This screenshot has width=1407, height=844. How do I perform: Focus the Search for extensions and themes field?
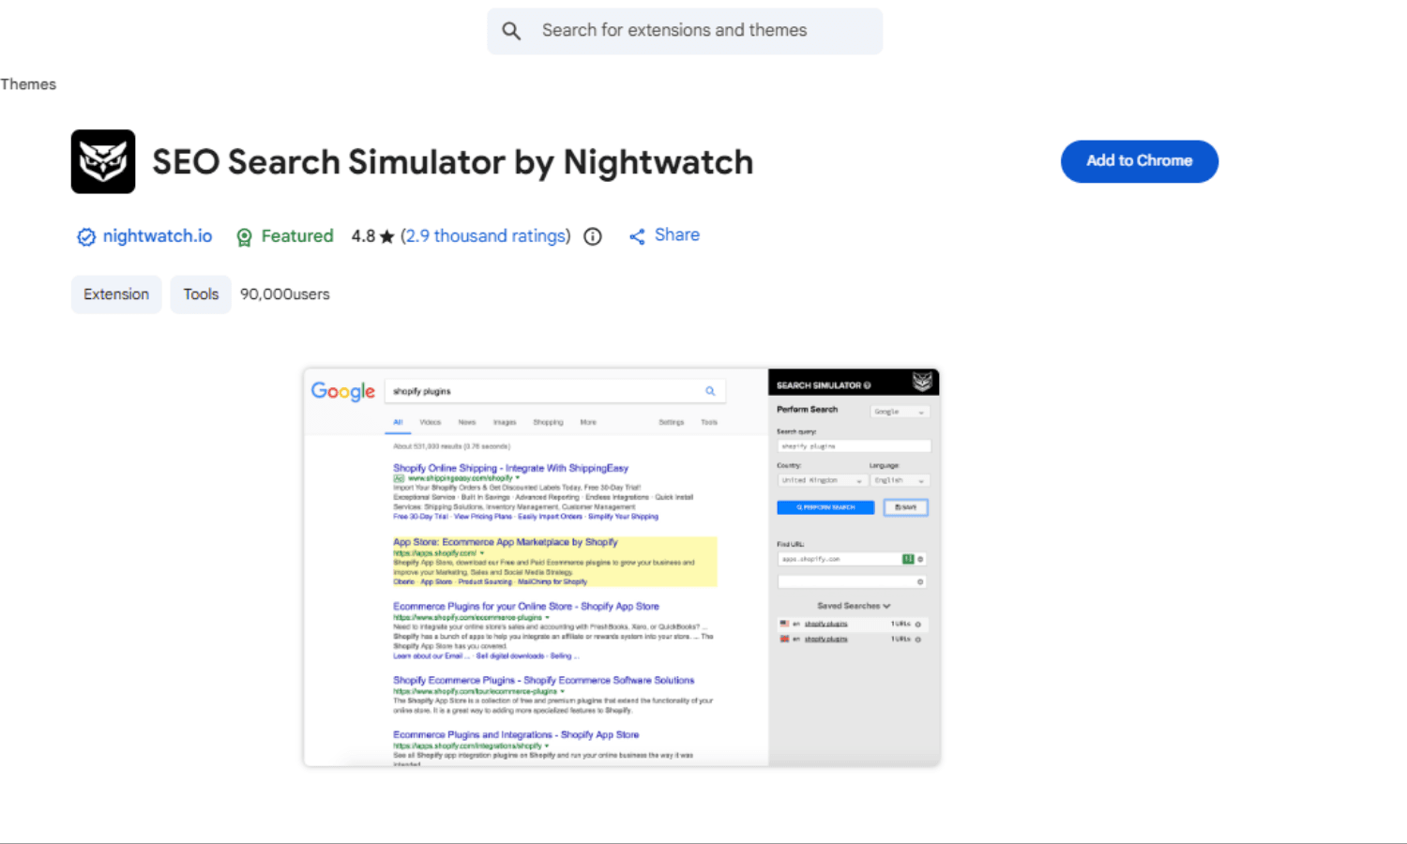point(685,31)
